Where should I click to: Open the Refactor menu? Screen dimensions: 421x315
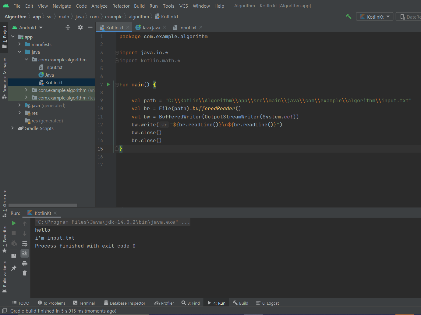pos(121,6)
